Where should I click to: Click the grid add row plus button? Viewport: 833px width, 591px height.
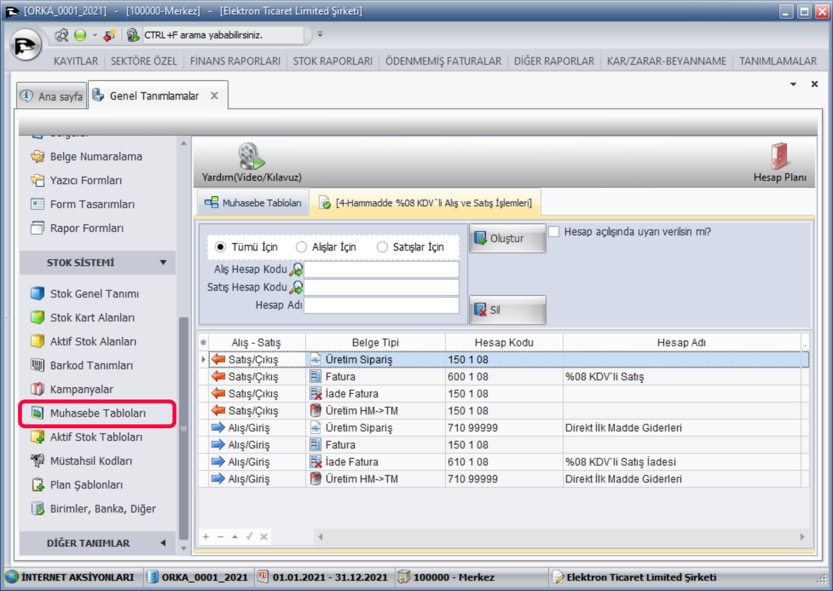click(x=206, y=536)
